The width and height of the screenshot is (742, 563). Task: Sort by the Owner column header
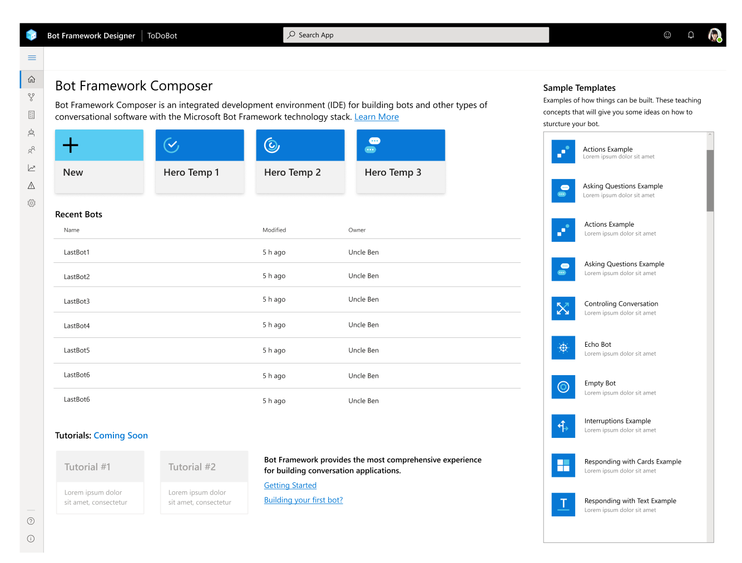[357, 230]
